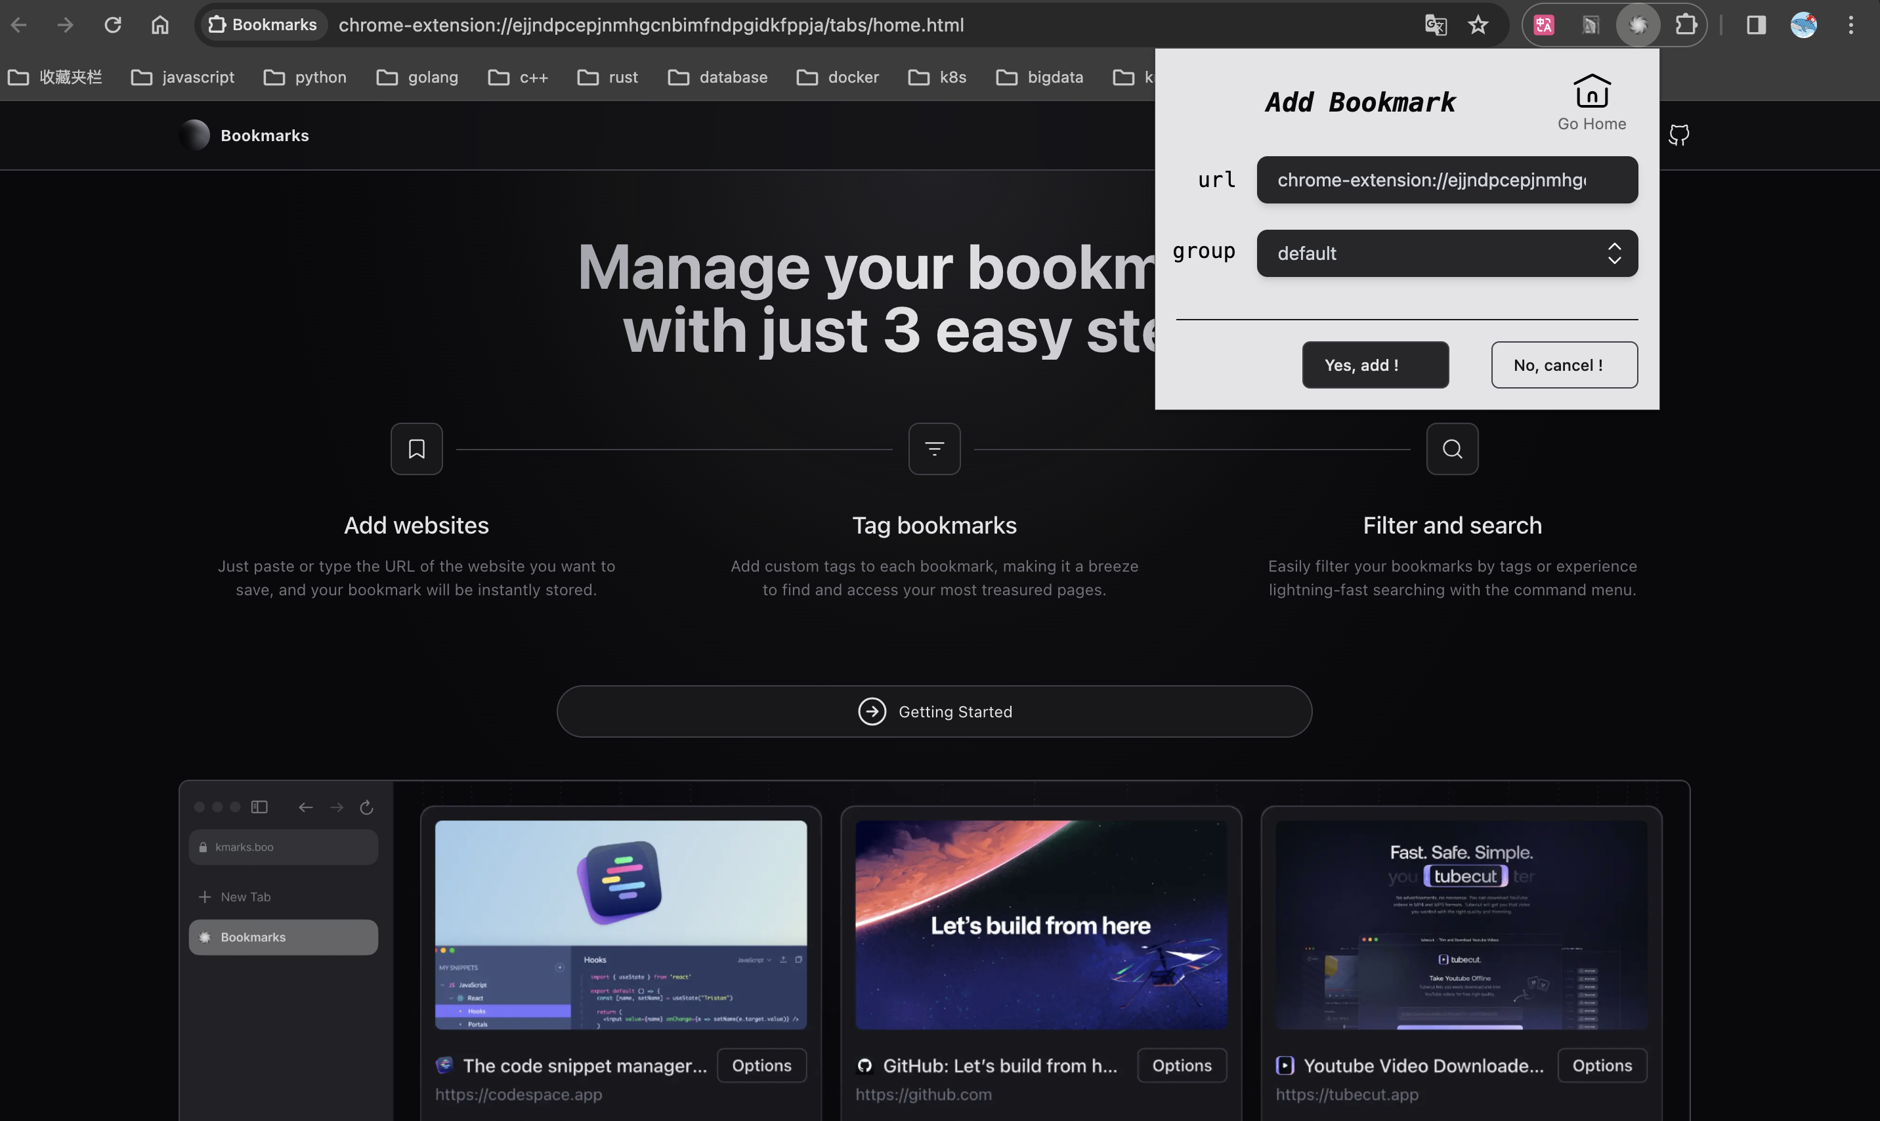Click the Google Translate icon in the address bar

click(1435, 25)
